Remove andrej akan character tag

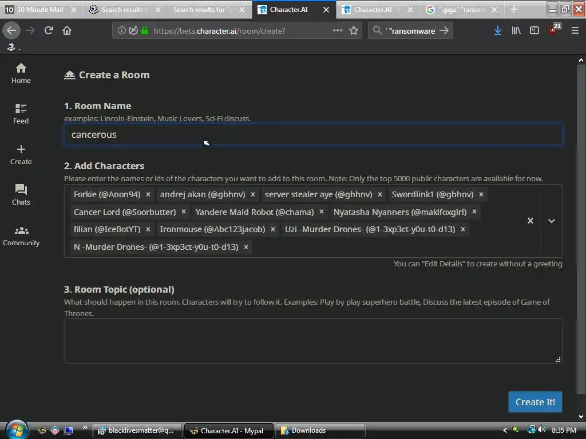click(x=253, y=194)
